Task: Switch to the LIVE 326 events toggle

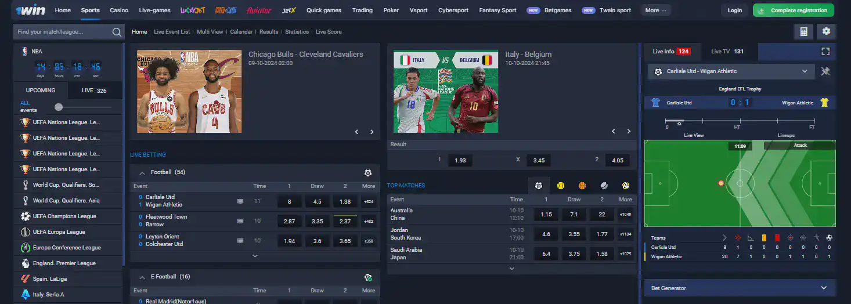Action: pyautogui.click(x=95, y=91)
